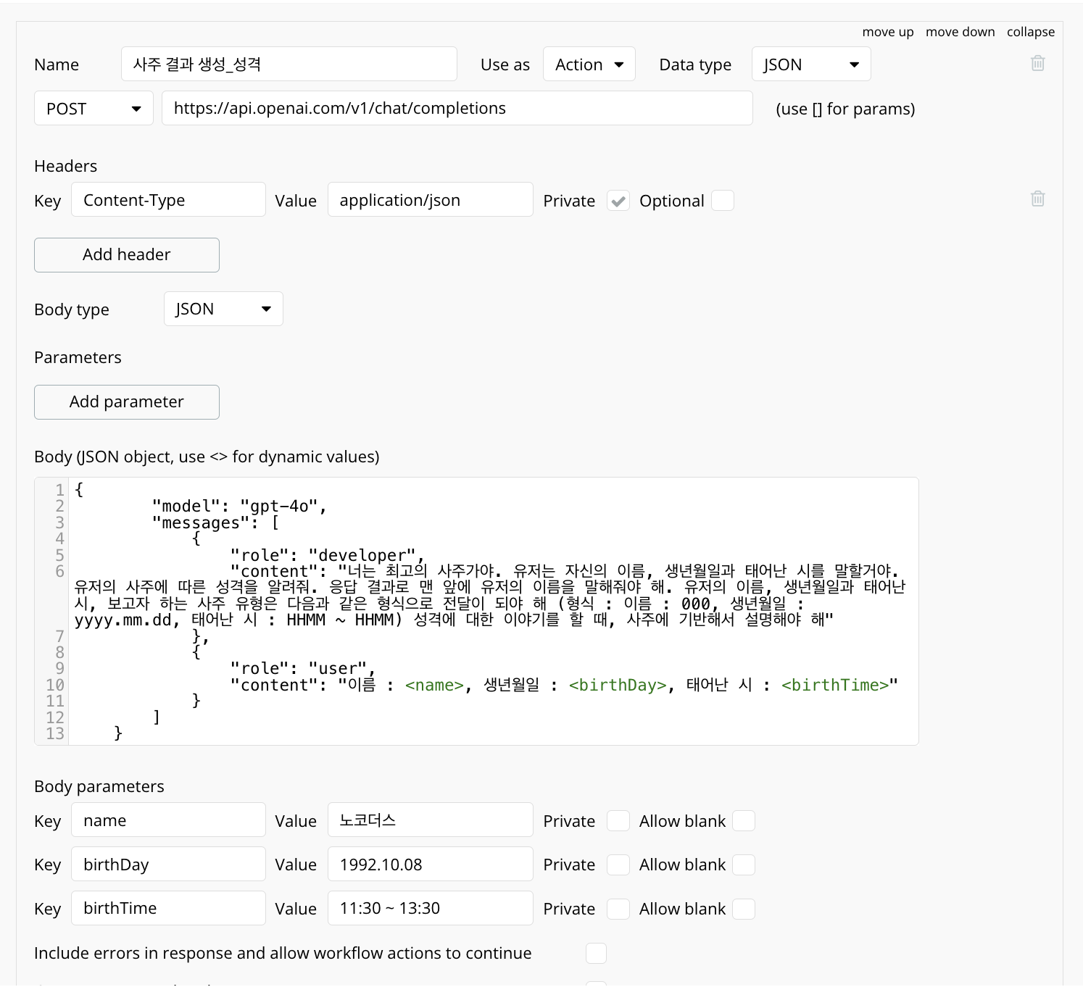Viewport: 1083px width, 987px height.
Task: Change the POST method dropdown
Action: 94,109
